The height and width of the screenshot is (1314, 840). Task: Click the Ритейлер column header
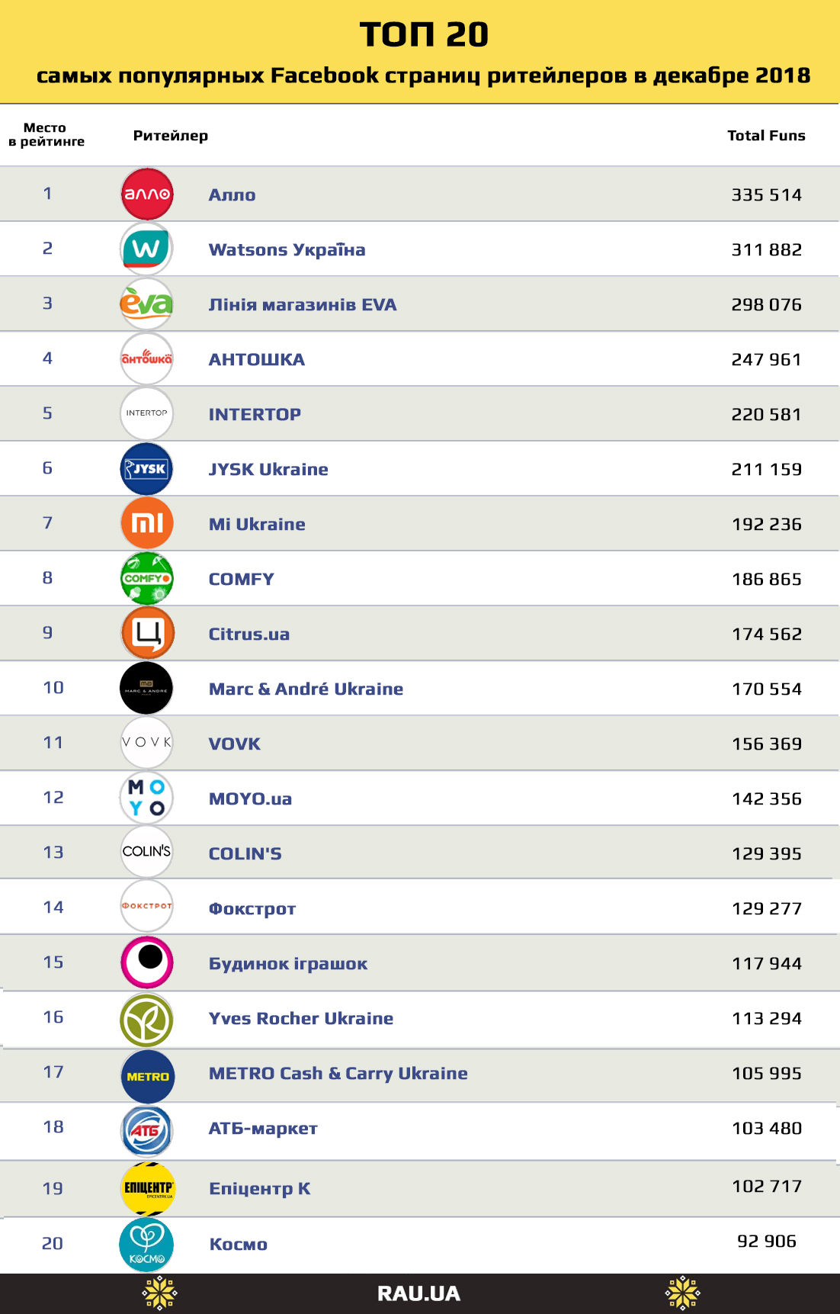(x=170, y=136)
